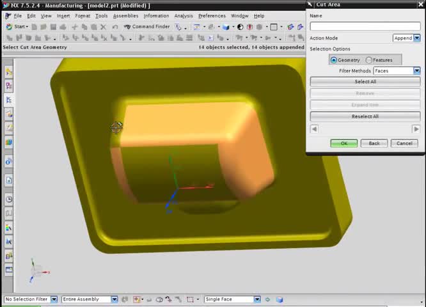The width and height of the screenshot is (426, 307).
Task: Open the blue info web sidebar icon
Action: [x=9, y=162]
